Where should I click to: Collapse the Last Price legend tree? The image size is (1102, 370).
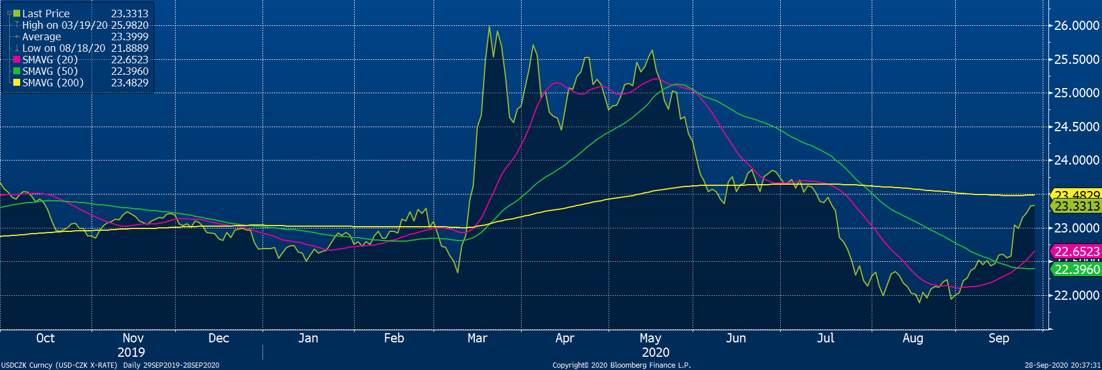click(x=9, y=13)
